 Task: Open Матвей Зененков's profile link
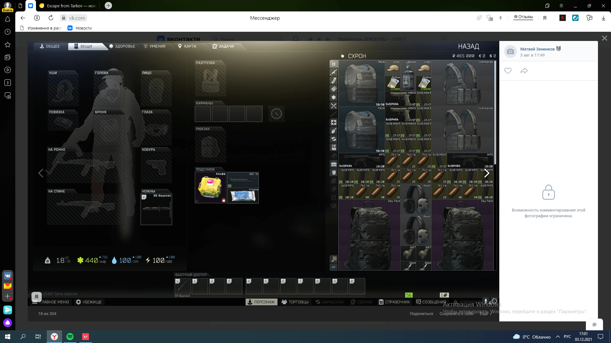click(x=537, y=49)
